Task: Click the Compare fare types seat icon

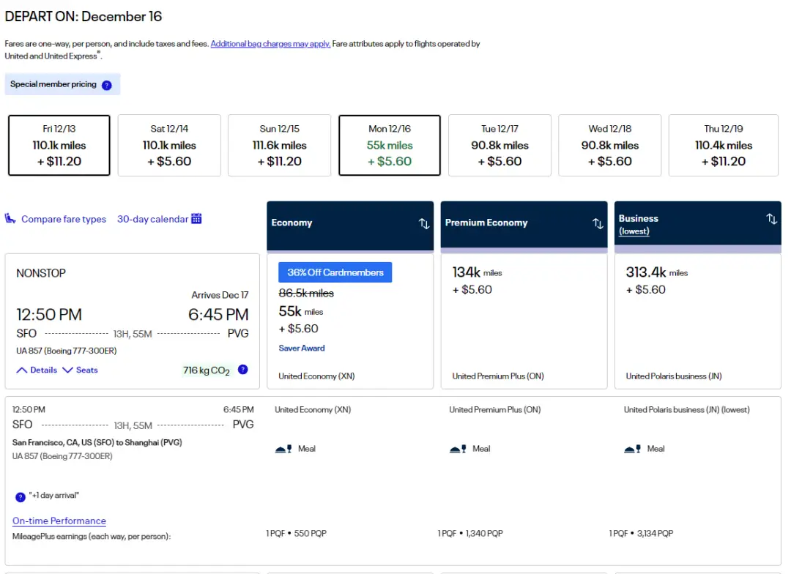Action: tap(10, 219)
